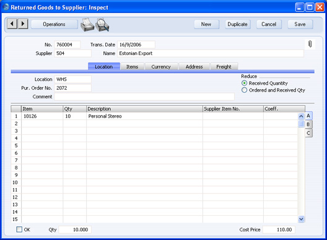Click the Coeff. column header
The width and height of the screenshot is (327, 240).
point(284,109)
